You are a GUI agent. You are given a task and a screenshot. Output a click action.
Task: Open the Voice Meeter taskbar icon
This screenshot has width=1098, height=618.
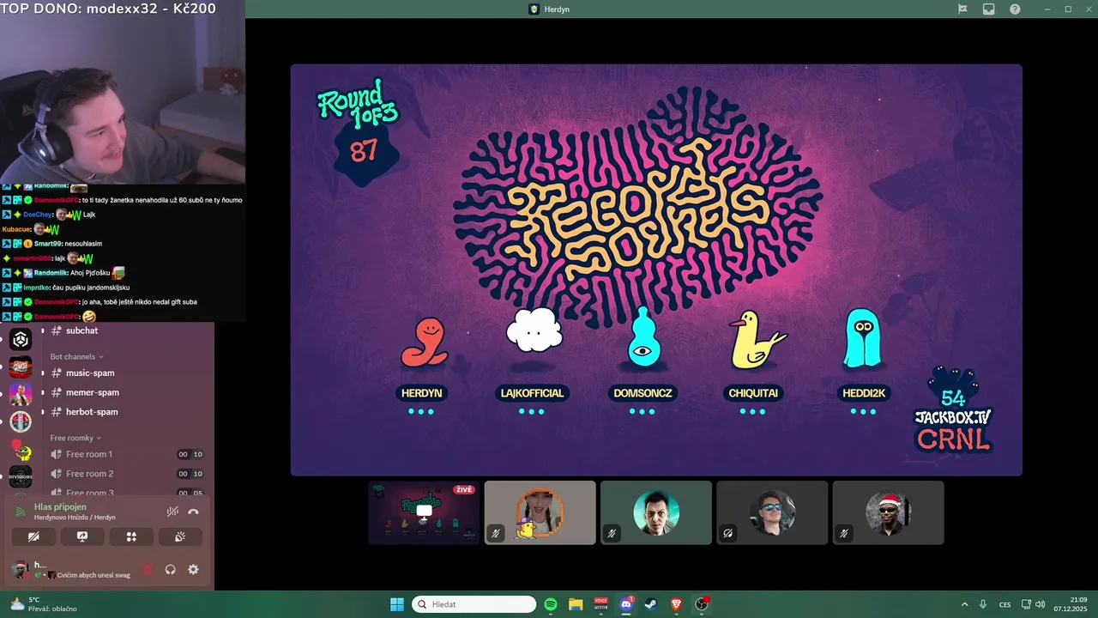(600, 604)
